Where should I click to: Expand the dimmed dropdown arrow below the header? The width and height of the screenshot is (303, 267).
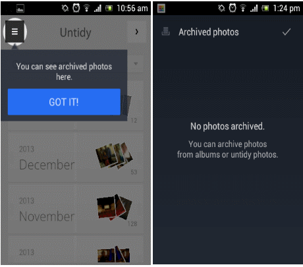point(136,64)
